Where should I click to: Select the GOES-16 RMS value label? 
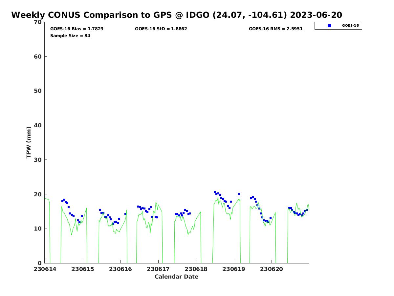coord(275,29)
